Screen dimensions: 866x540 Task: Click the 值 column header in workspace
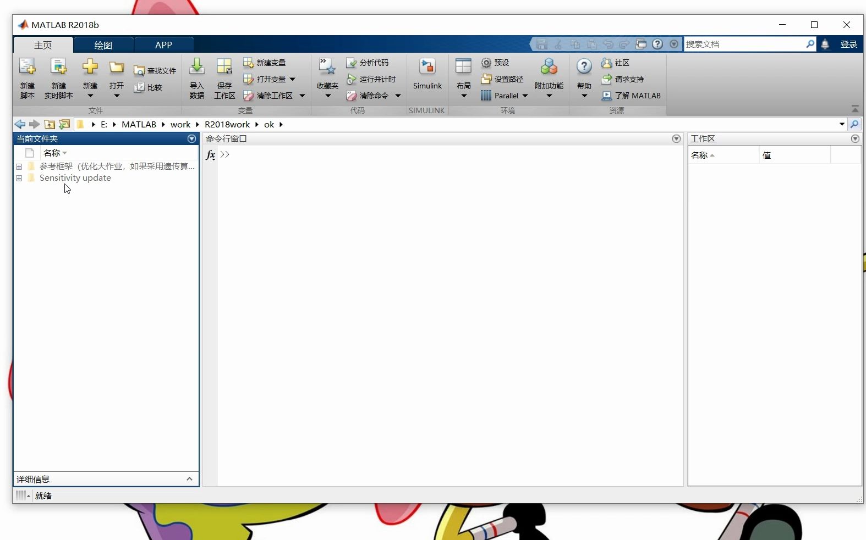coord(794,155)
